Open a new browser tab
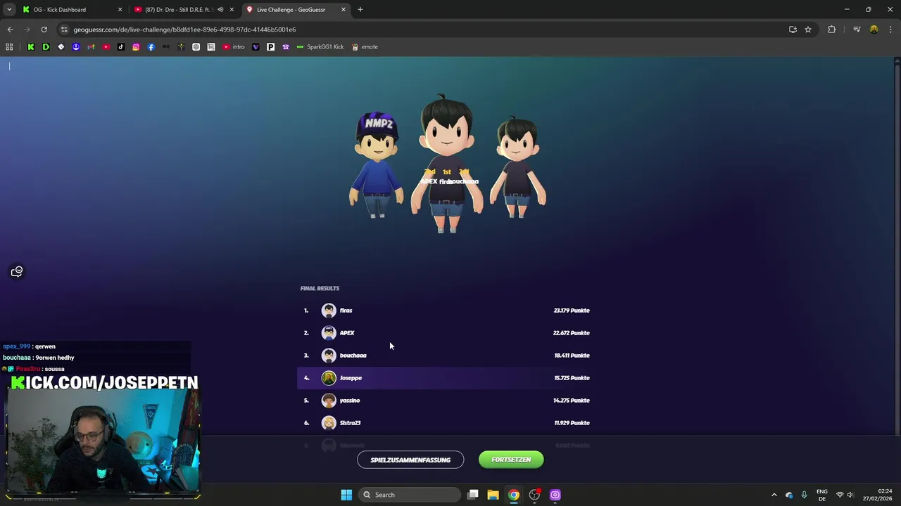The height and width of the screenshot is (506, 901). tap(360, 10)
